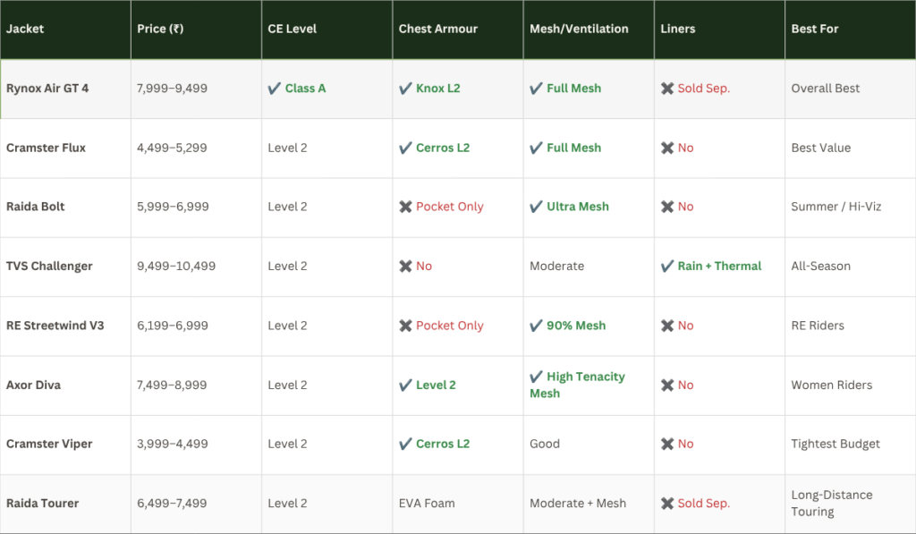The width and height of the screenshot is (916, 534).
Task: Click the price '6,499–7,499'
Action: [x=172, y=503]
